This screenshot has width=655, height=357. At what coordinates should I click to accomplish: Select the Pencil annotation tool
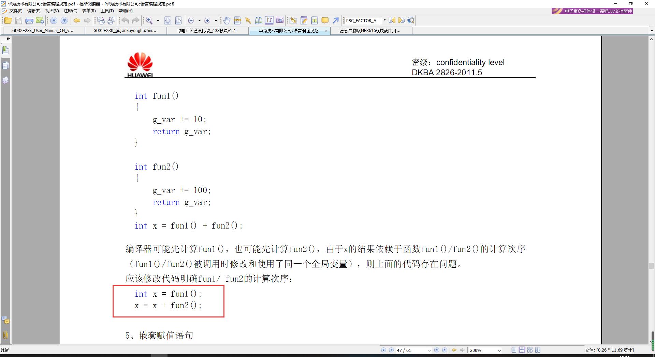click(303, 20)
